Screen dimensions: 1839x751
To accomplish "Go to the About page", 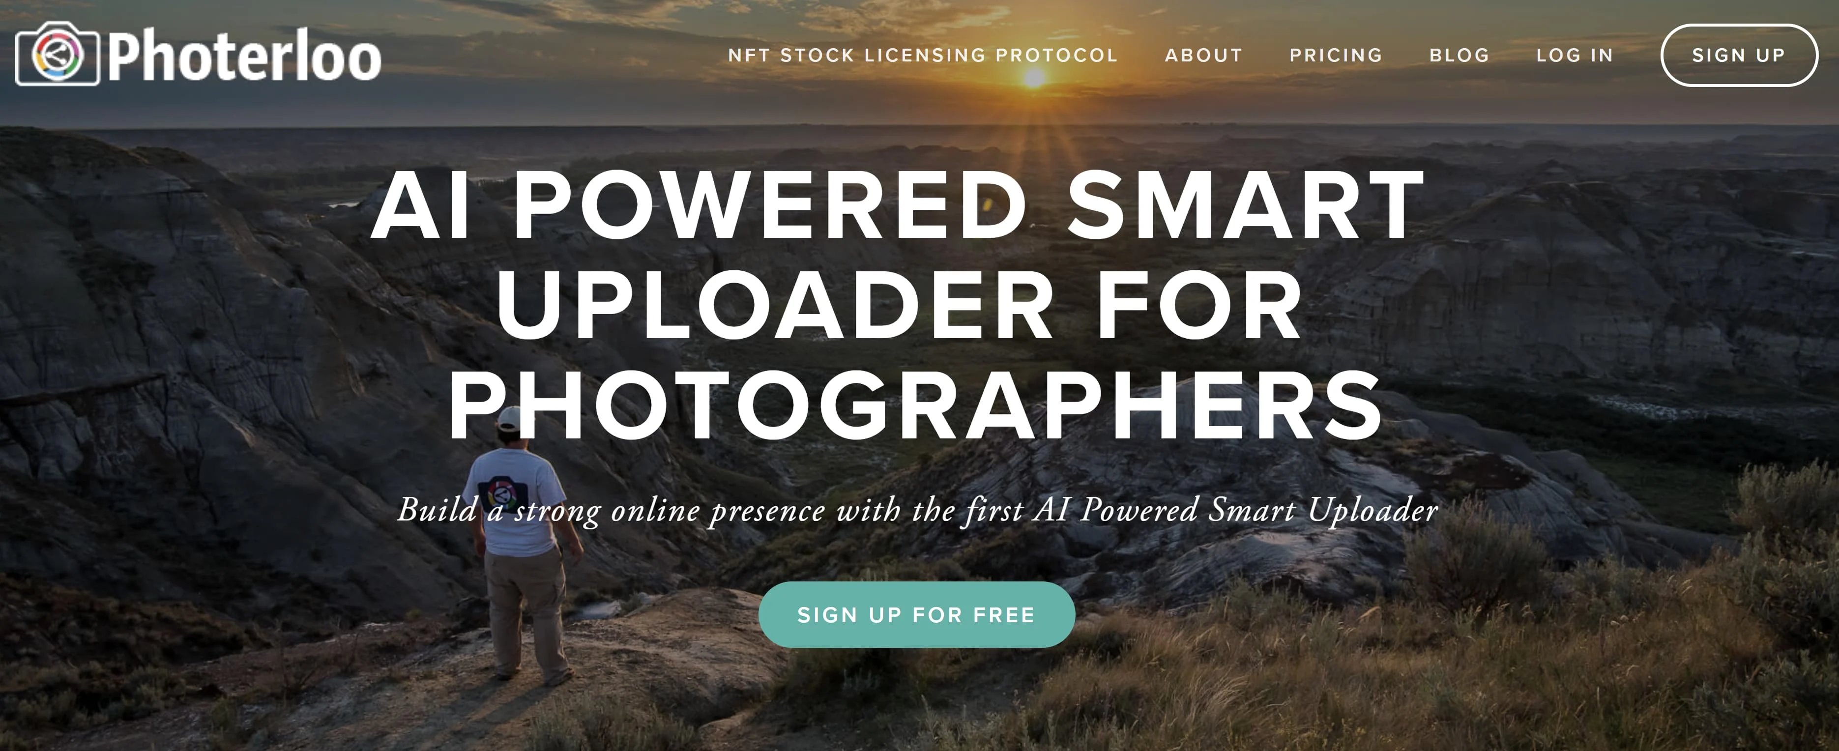I will click(1203, 55).
